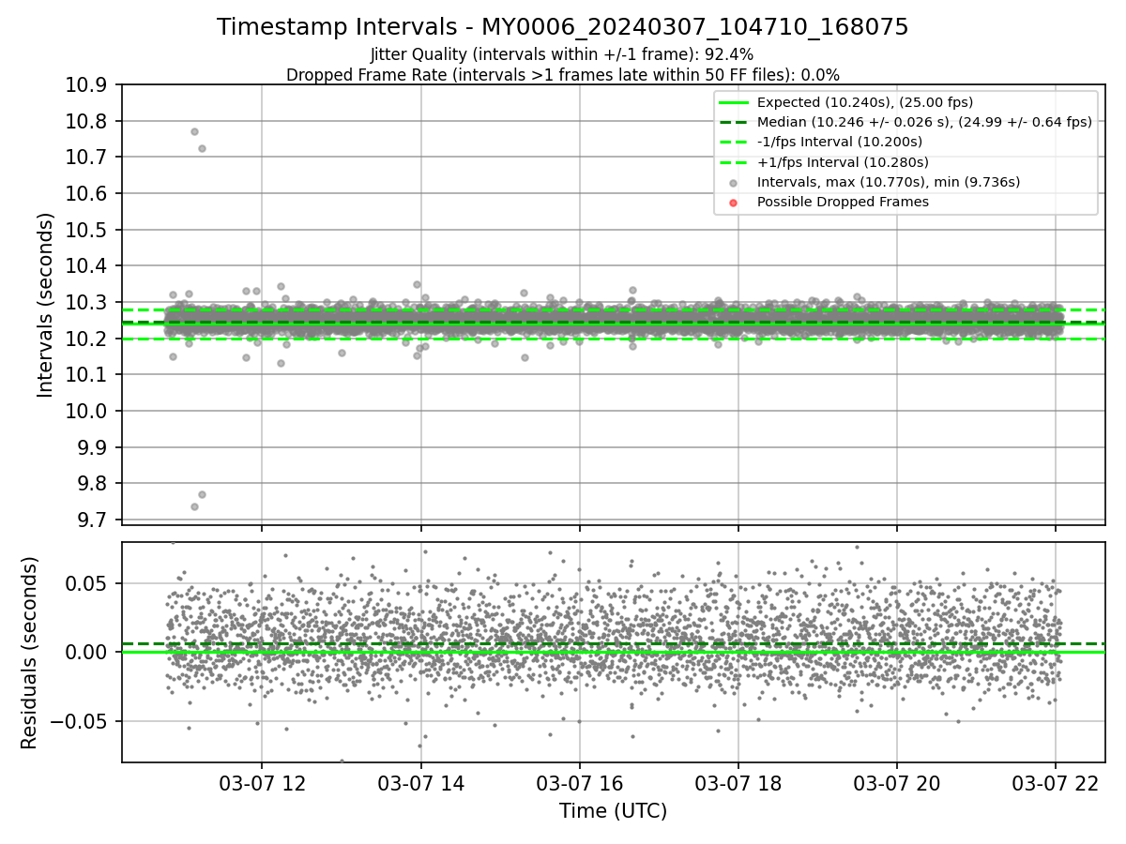Click legend entry '-1/fps Interval (10.200s)'
This screenshot has width=1126, height=844.
[840, 142]
